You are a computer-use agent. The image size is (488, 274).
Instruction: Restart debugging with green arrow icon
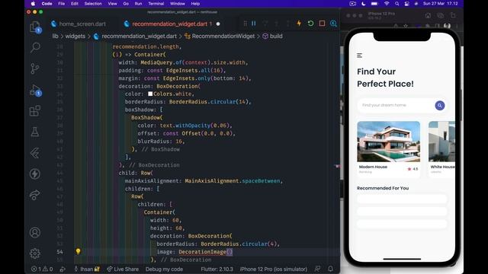click(x=310, y=24)
